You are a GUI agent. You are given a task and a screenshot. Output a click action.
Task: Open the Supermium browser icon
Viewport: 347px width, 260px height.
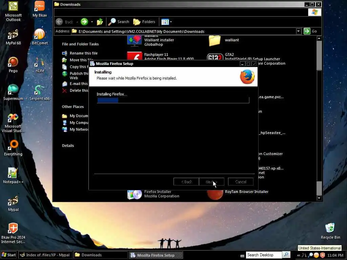click(13, 92)
